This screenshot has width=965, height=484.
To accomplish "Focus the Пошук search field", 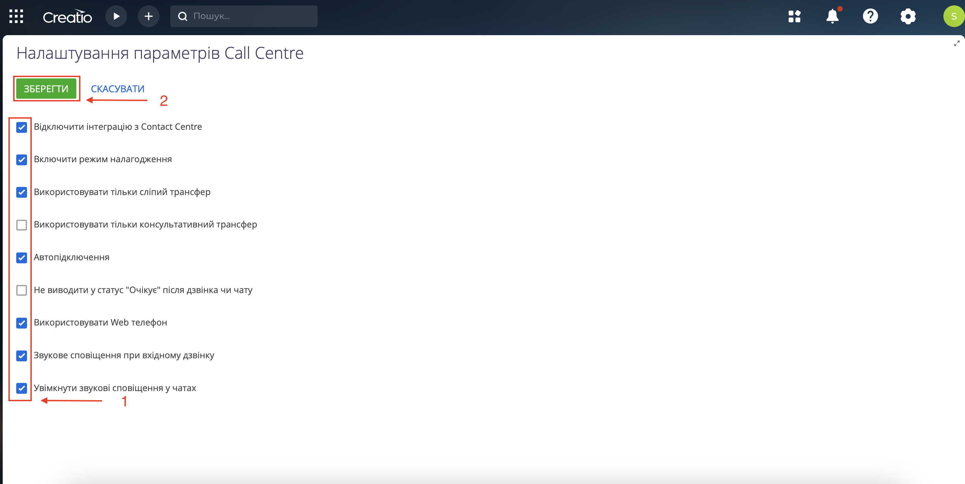I will (x=244, y=16).
